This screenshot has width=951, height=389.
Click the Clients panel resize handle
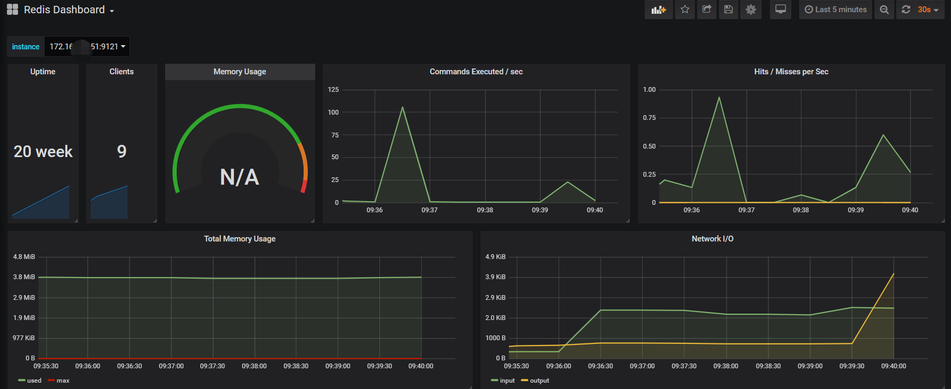[155, 221]
